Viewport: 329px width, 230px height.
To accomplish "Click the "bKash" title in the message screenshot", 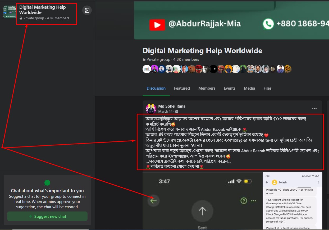I will tap(283, 182).
